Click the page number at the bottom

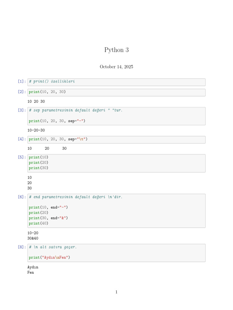tap(116, 292)
